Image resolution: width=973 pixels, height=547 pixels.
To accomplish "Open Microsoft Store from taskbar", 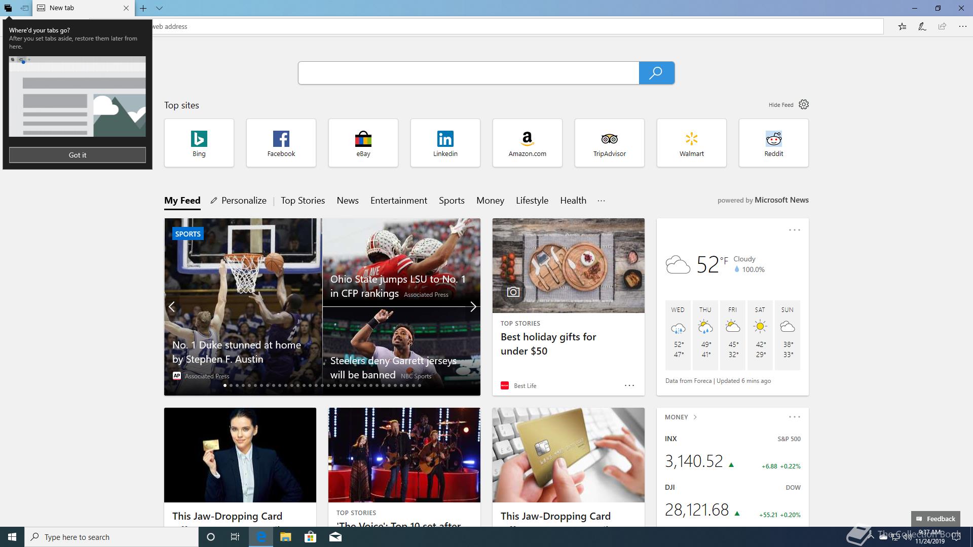I will pos(310,537).
